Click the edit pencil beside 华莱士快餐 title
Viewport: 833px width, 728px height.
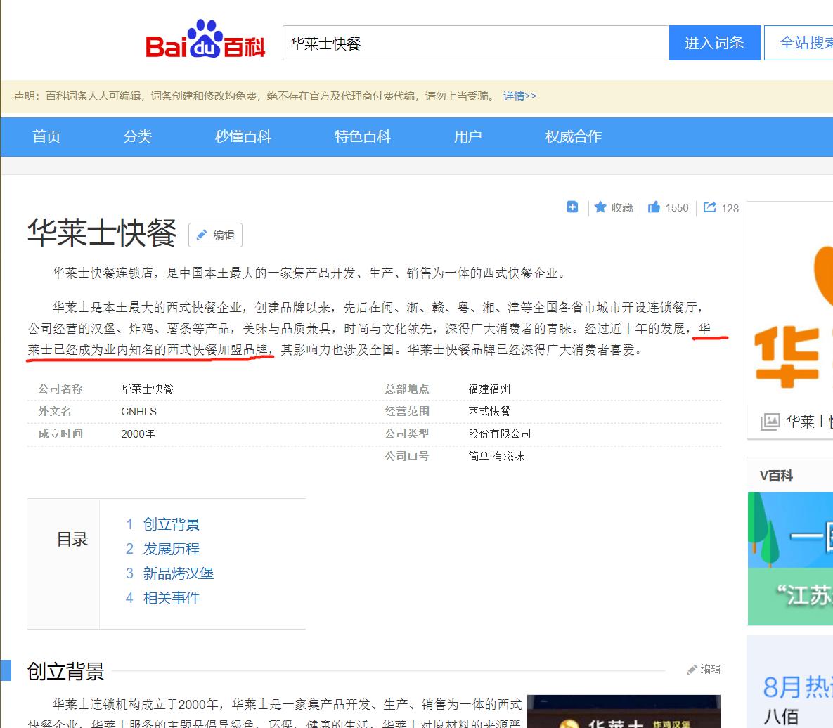(216, 235)
